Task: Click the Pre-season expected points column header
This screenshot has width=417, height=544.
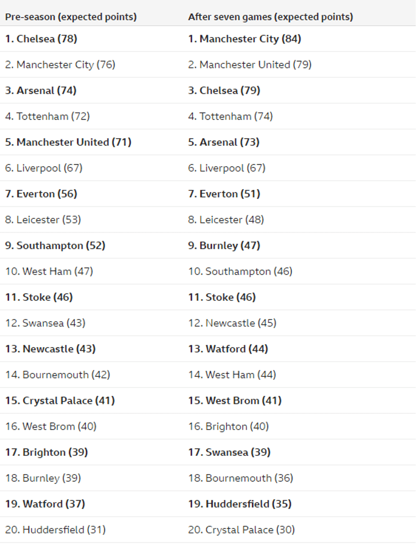Action: click(x=71, y=17)
